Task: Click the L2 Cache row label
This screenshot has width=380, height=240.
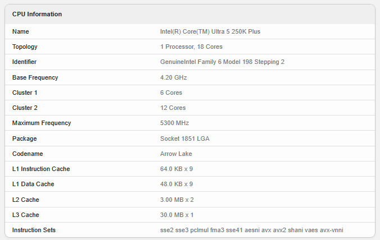Action: point(25,200)
